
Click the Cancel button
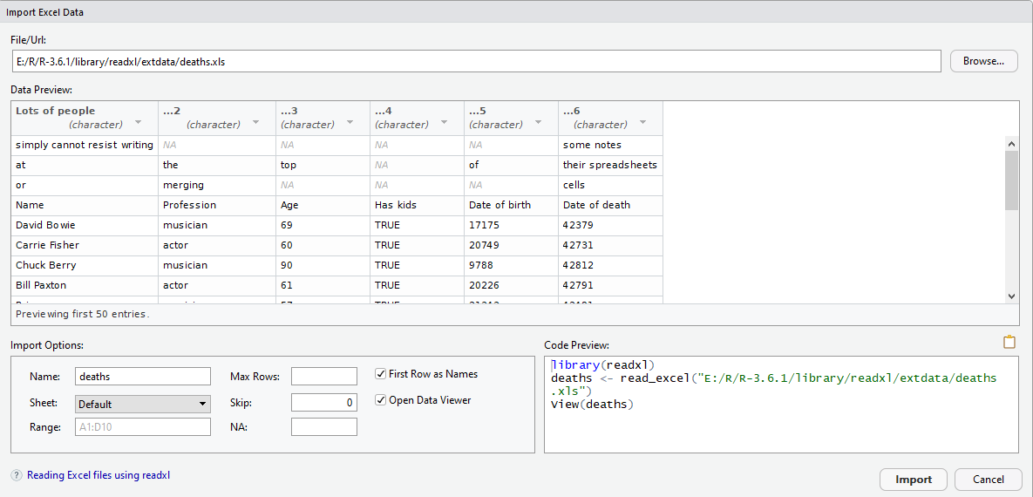click(988, 480)
